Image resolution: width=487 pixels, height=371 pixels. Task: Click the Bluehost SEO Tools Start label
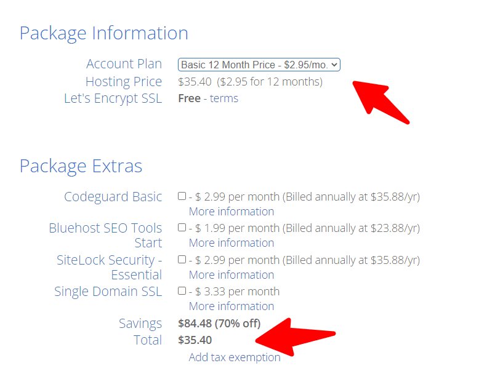coord(106,235)
